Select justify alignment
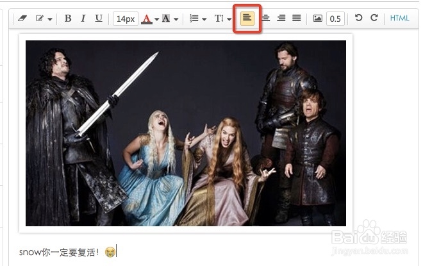The width and height of the screenshot is (432, 266). tap(297, 18)
